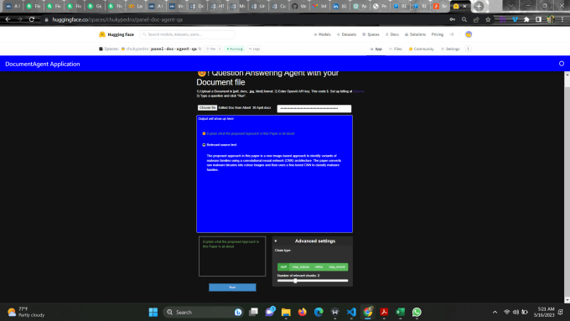The height and width of the screenshot is (321, 570).
Task: Open the Models menu item
Action: (322, 34)
